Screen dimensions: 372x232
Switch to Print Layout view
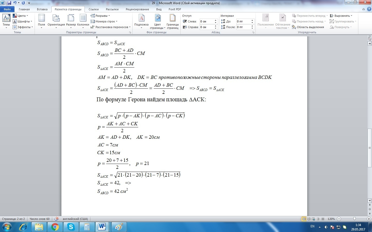click(304, 219)
